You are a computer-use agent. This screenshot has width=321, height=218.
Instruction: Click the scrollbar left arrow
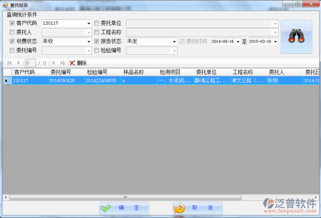(x=6, y=197)
